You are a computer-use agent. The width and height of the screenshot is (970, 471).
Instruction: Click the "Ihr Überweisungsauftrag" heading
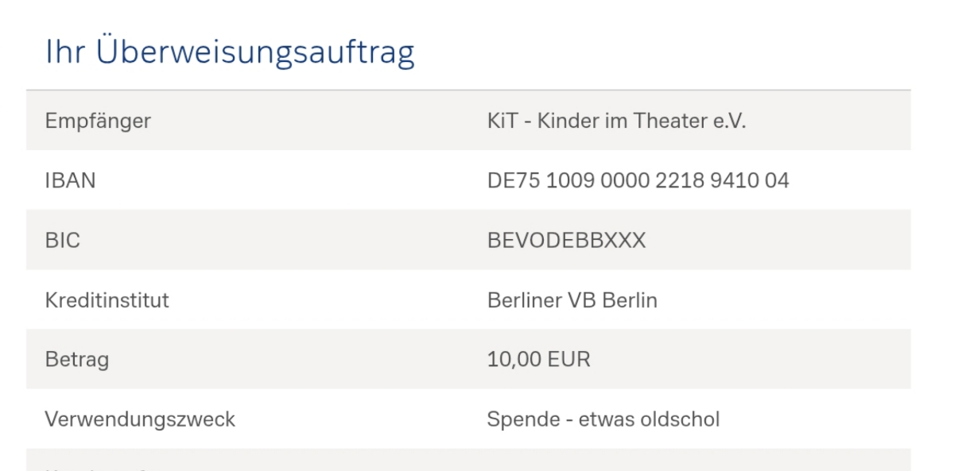(x=230, y=52)
